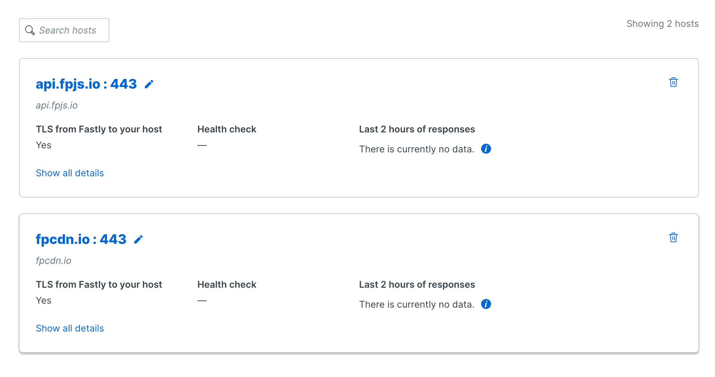Viewport: 715px width, 377px height.
Task: Click Last 2 hours heading in api.fpjs.io card
Action: [x=417, y=129]
